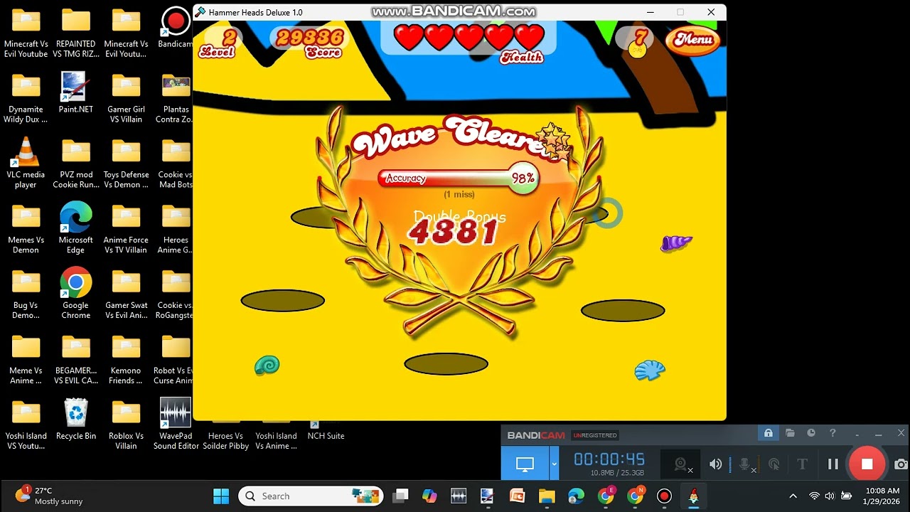This screenshot has width=910, height=512.
Task: Select the PVZ mod Cookie Run folder
Action: pyautogui.click(x=75, y=163)
